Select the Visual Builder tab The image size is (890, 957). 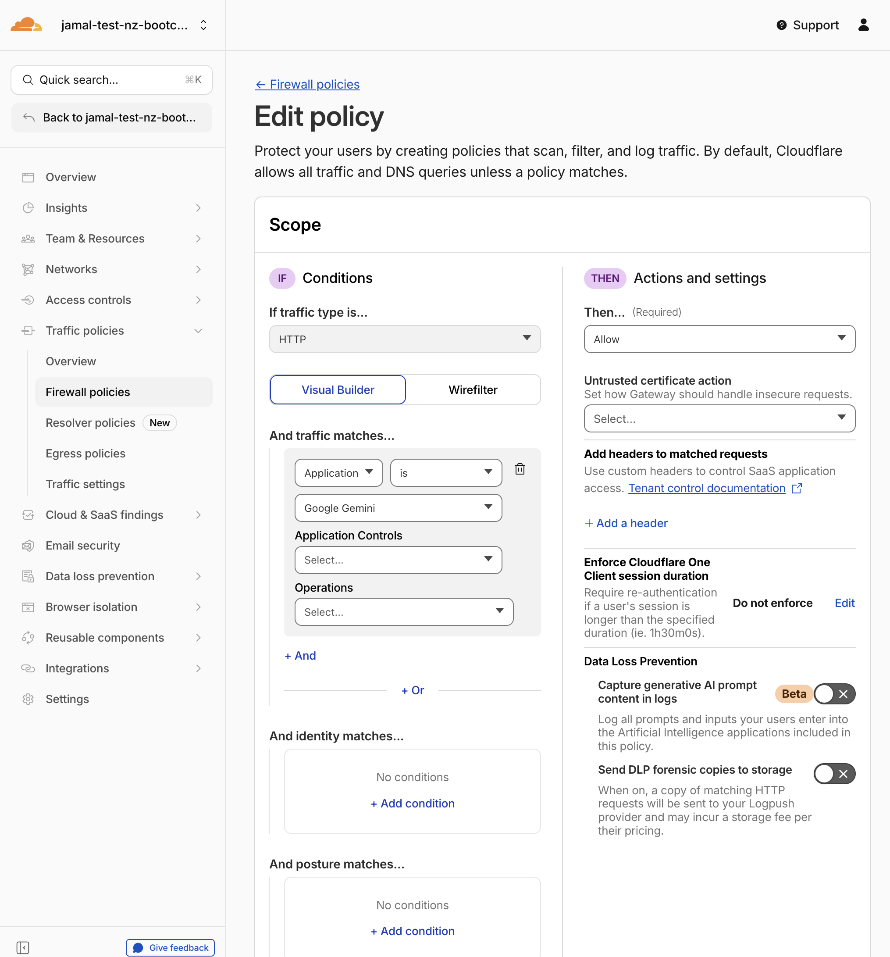[x=338, y=389]
